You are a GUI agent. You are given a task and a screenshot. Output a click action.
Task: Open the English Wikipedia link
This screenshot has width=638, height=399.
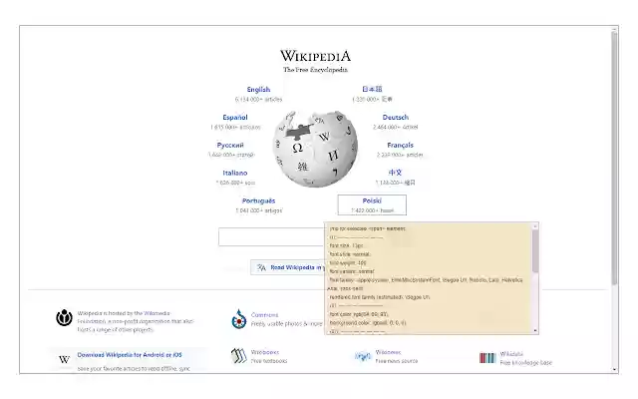coord(258,89)
